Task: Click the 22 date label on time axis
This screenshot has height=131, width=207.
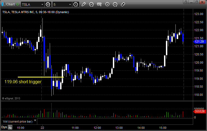Action: [42, 128]
